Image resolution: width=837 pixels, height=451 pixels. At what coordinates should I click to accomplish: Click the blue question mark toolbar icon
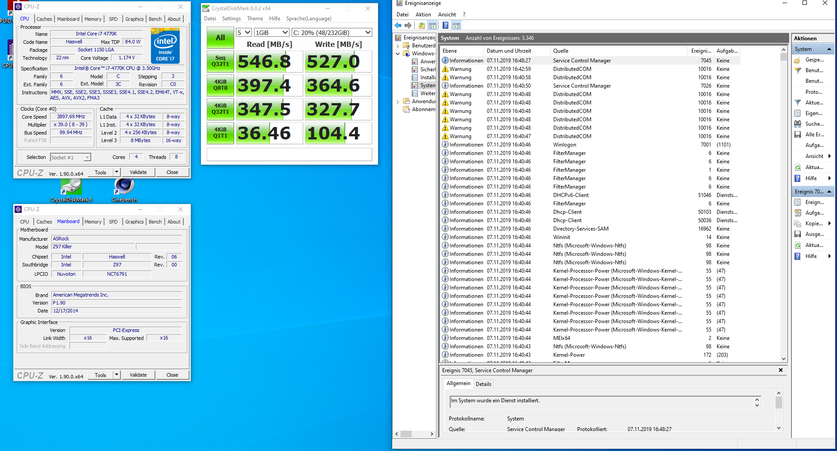[445, 26]
